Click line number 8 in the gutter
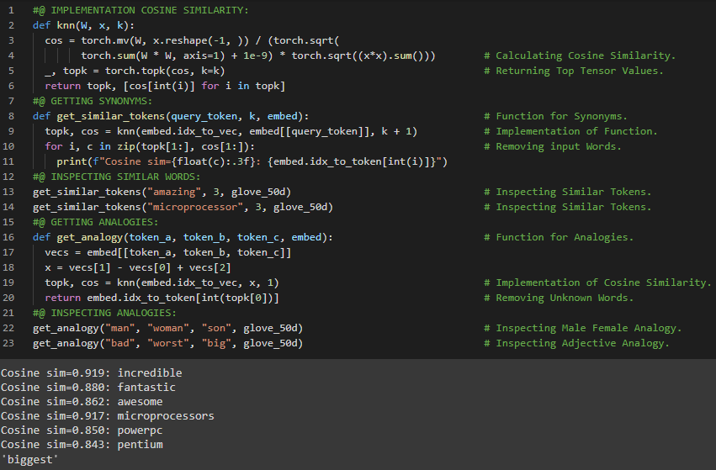This screenshot has width=716, height=470. coord(11,116)
